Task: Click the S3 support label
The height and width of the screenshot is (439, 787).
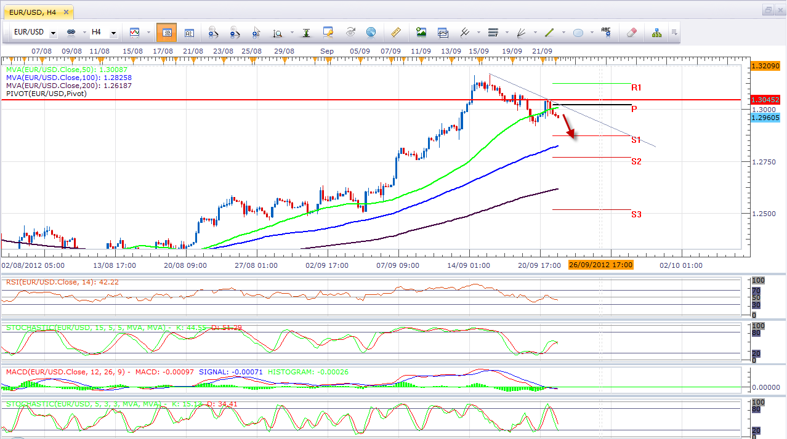Action: 637,214
